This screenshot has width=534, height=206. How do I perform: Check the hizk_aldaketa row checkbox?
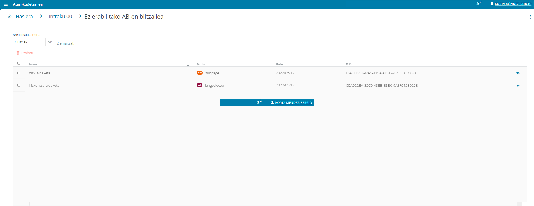(x=19, y=73)
